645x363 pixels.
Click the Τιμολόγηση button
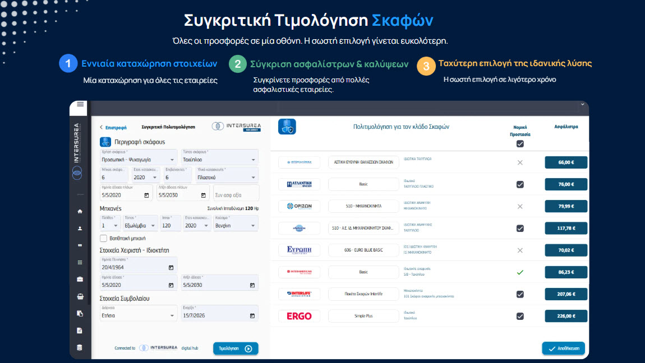point(236,348)
